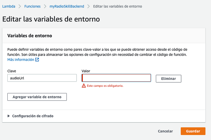Focus the Clave field containing audioUrl
This screenshot has height=140, width=211.
[x=42, y=78]
